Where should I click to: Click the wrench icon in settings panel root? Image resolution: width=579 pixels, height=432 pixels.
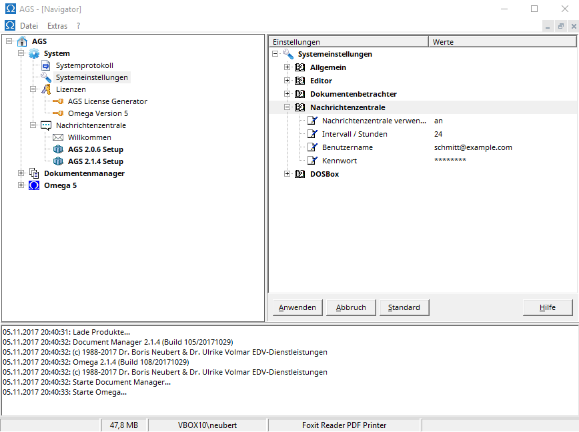(288, 54)
